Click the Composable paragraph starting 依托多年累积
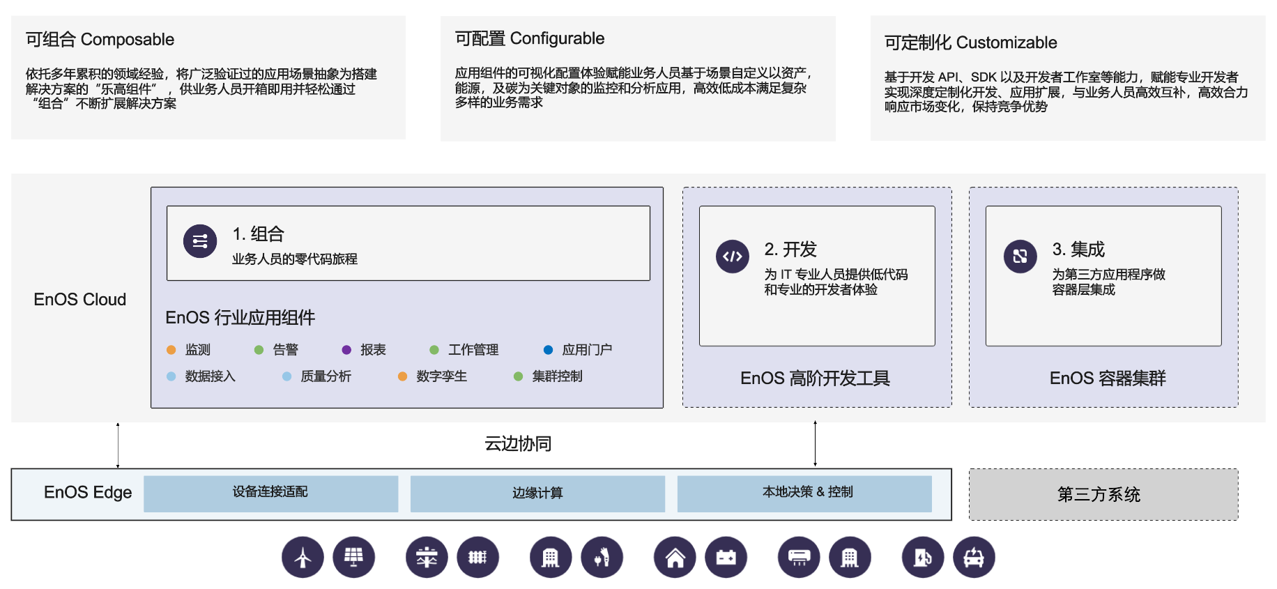This screenshot has height=589, width=1277. [201, 89]
